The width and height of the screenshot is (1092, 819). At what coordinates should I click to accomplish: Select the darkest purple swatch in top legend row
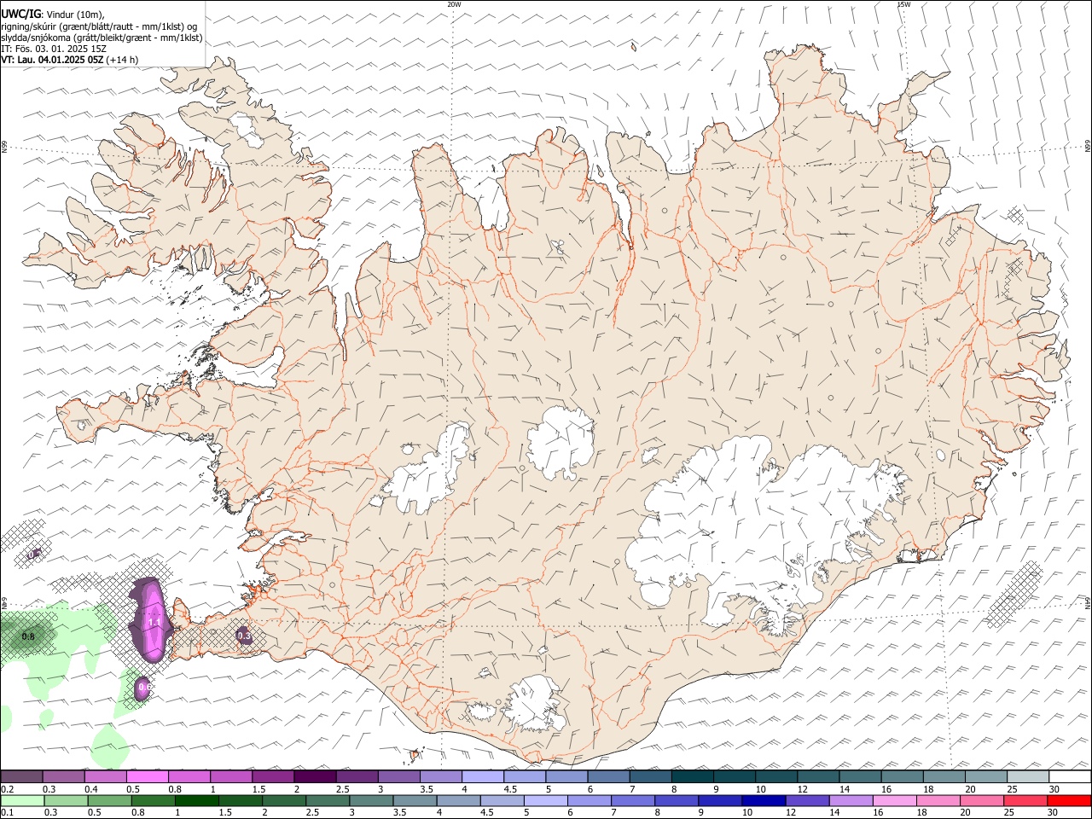click(x=315, y=776)
